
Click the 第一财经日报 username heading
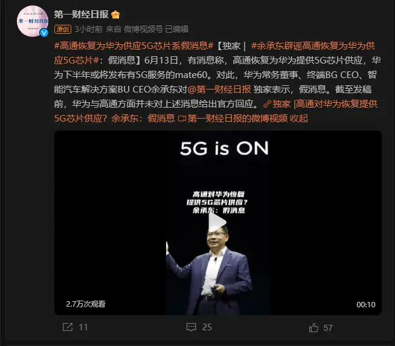click(81, 15)
